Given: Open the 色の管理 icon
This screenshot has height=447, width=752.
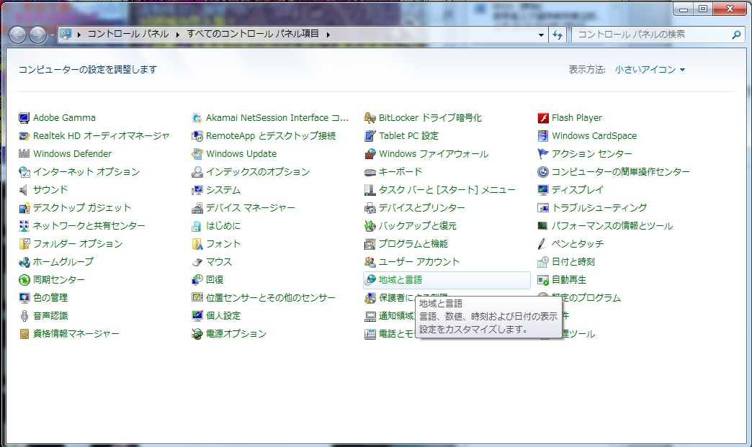Looking at the screenshot, I should [24, 298].
